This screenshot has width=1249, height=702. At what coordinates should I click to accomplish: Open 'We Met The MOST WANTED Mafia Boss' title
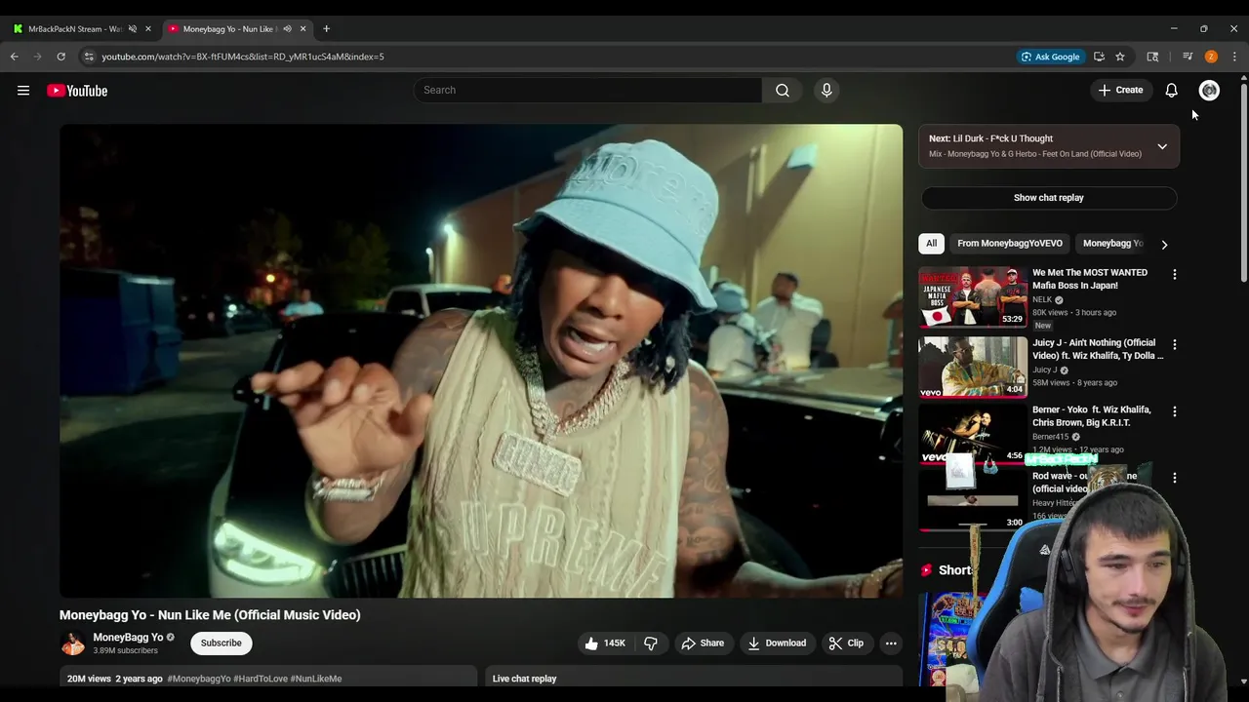pyautogui.click(x=1090, y=279)
